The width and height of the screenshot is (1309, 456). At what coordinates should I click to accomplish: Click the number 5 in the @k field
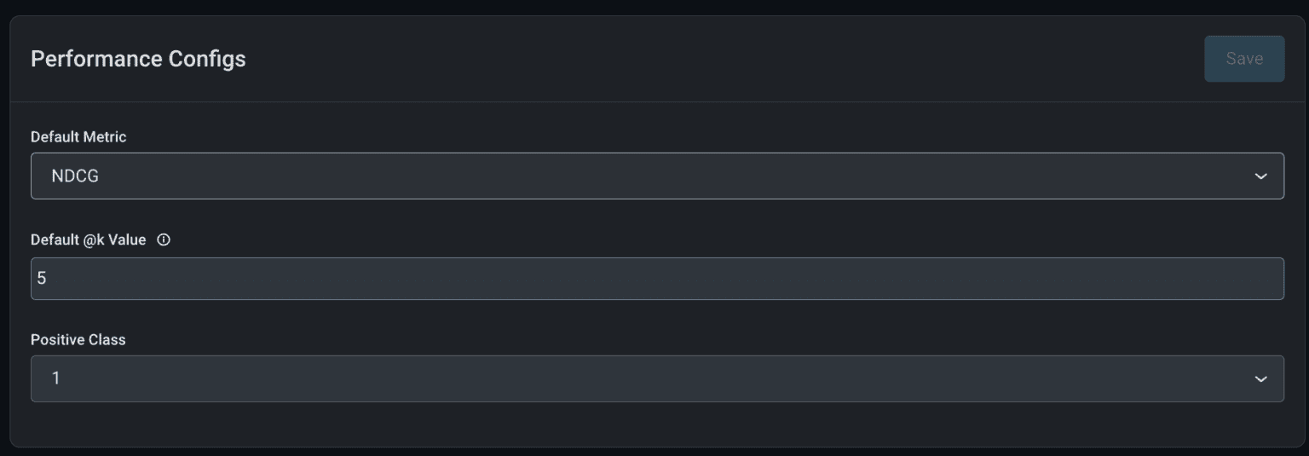[41, 279]
